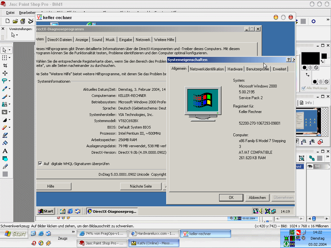The image size is (331, 248).
Task: Expand top-right toolbar overflow chevron
Action: click(328, 20)
